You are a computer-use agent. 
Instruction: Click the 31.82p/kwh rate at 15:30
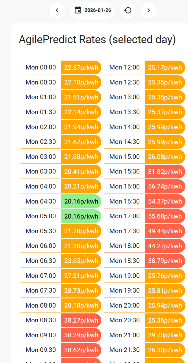pos(165,171)
